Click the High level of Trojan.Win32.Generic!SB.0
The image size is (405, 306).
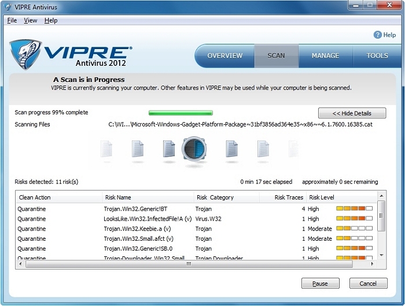click(x=314, y=248)
